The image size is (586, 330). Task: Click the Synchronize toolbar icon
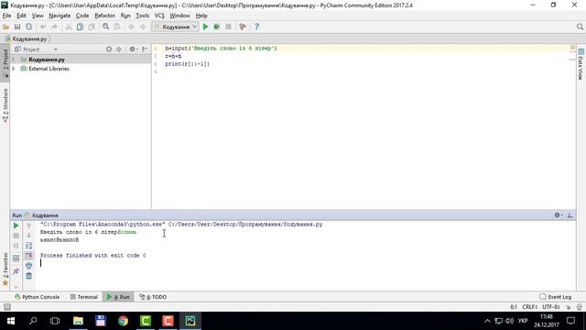pyautogui.click(x=28, y=27)
